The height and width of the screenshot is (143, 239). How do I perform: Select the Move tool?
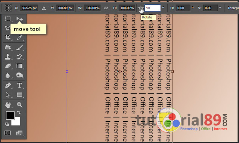[19, 19]
